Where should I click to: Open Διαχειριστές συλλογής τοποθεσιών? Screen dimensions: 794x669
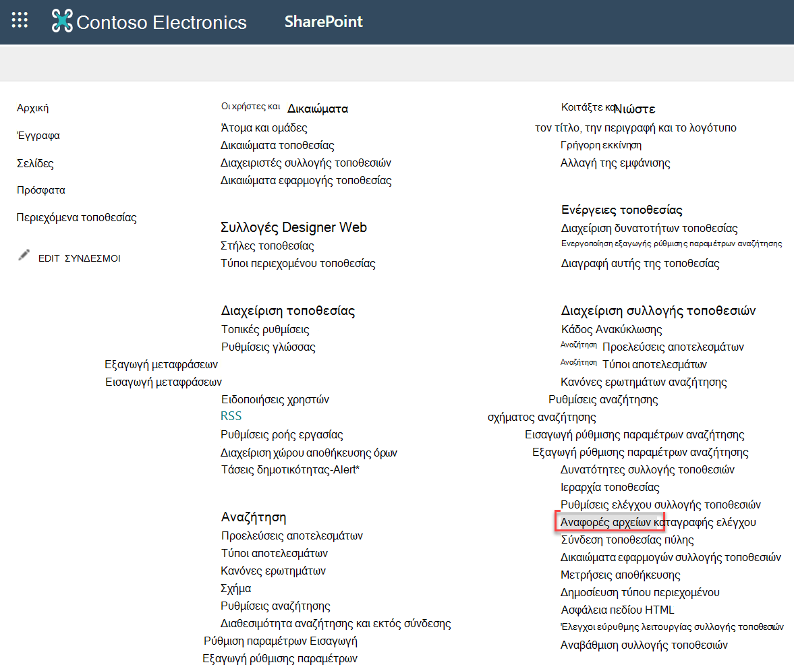[306, 163]
